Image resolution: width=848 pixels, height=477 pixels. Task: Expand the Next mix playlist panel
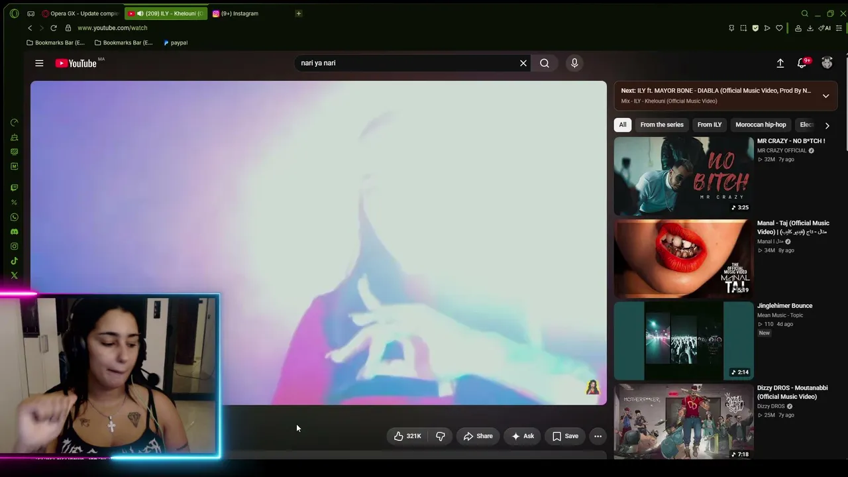(x=825, y=96)
